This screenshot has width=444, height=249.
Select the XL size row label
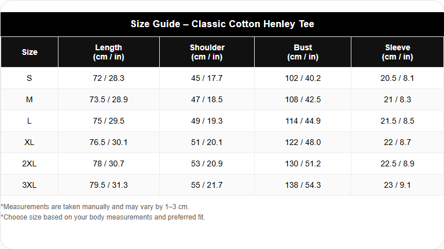point(30,142)
